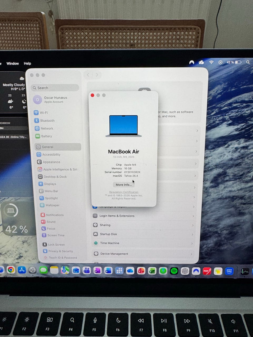Click the serial number HY3XYK3R2K
This screenshot has width=253, height=337.
(132, 172)
